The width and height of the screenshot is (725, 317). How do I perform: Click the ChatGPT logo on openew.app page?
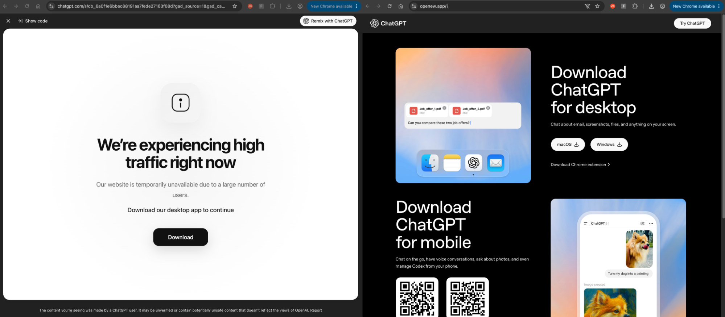[x=388, y=23]
